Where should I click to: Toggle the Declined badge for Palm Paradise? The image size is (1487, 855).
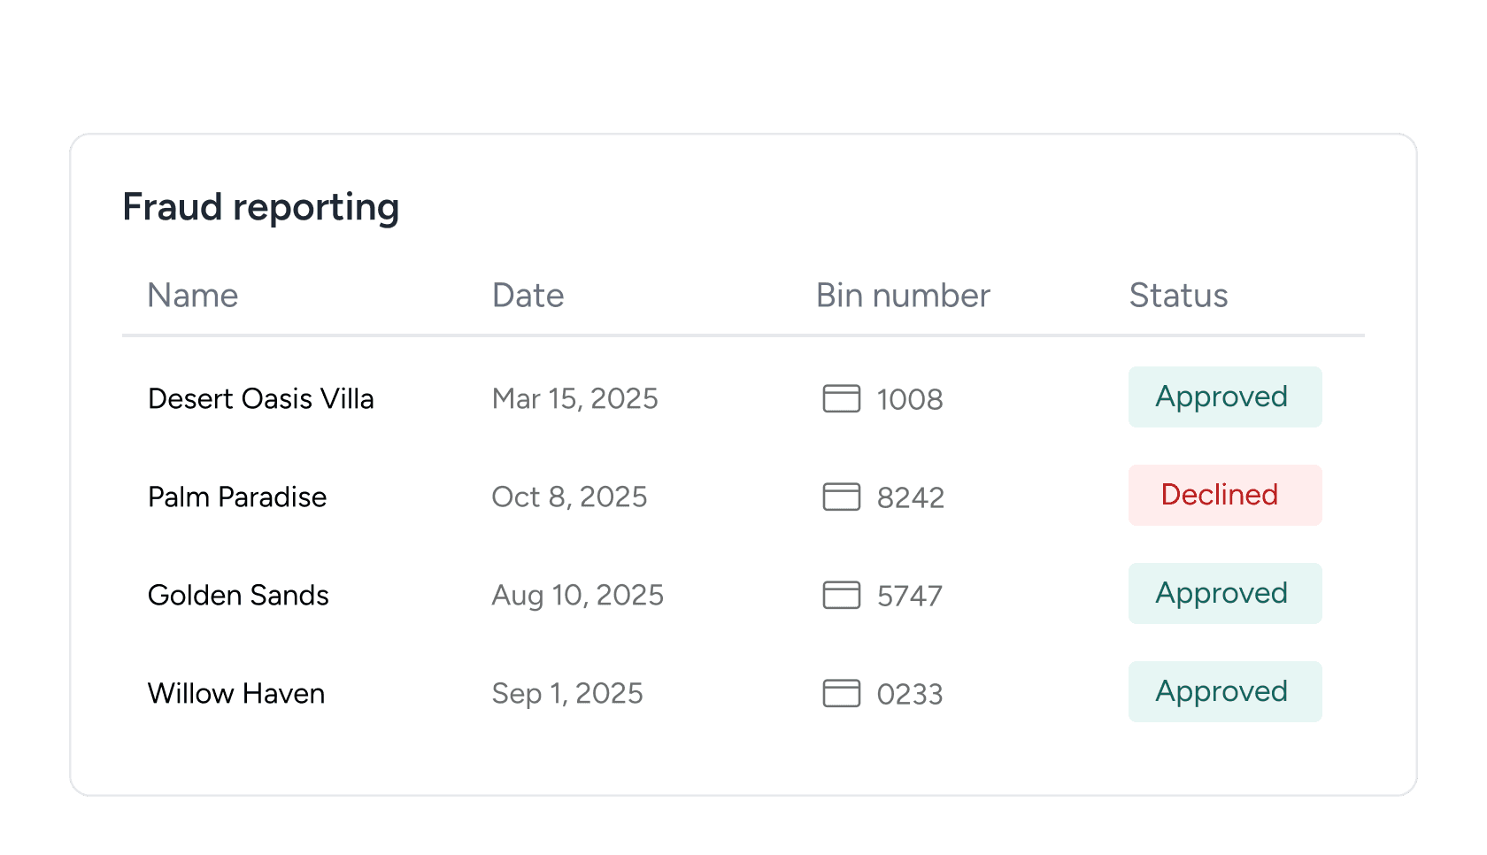coord(1224,495)
